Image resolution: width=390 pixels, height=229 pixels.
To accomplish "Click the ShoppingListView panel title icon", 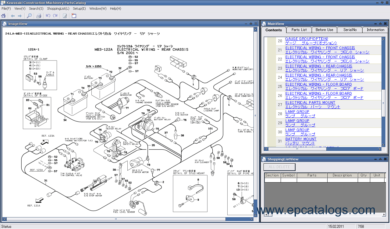I will tap(264, 159).
